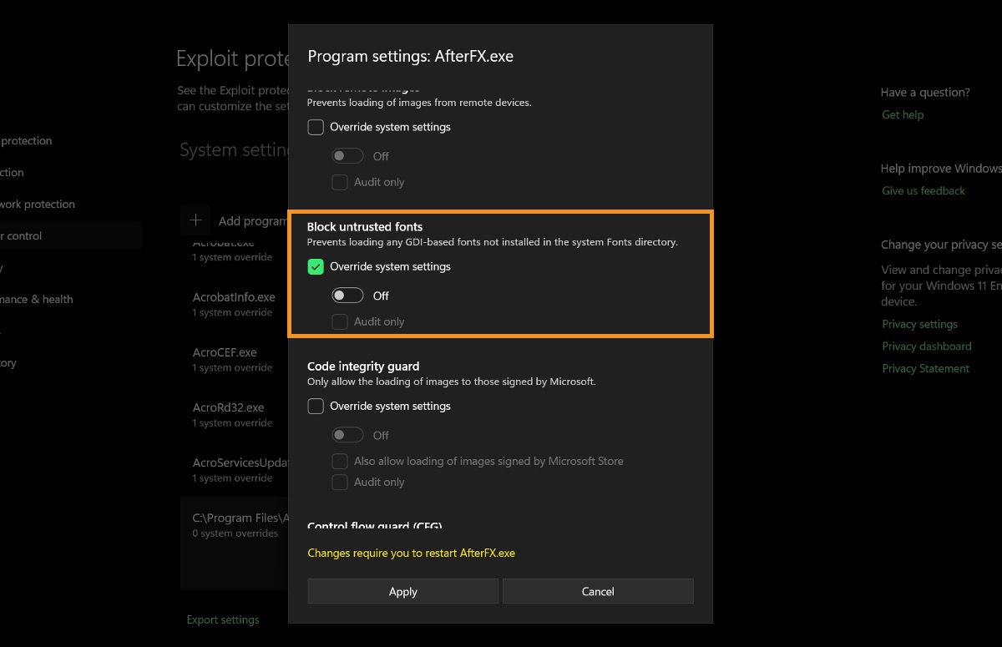Disable the Override system settings checkbox for Block untrusted fonts
The height and width of the screenshot is (647, 1002).
tap(316, 266)
